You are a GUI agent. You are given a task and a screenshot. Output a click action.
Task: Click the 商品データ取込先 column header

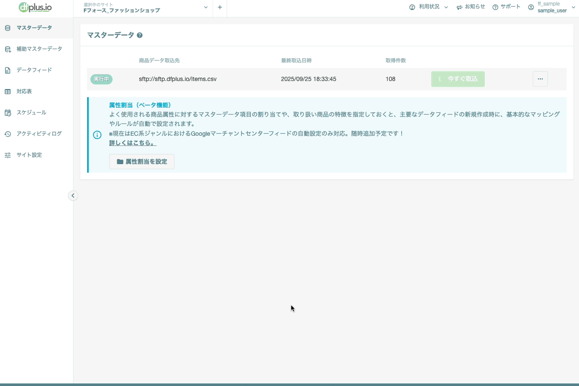click(159, 61)
